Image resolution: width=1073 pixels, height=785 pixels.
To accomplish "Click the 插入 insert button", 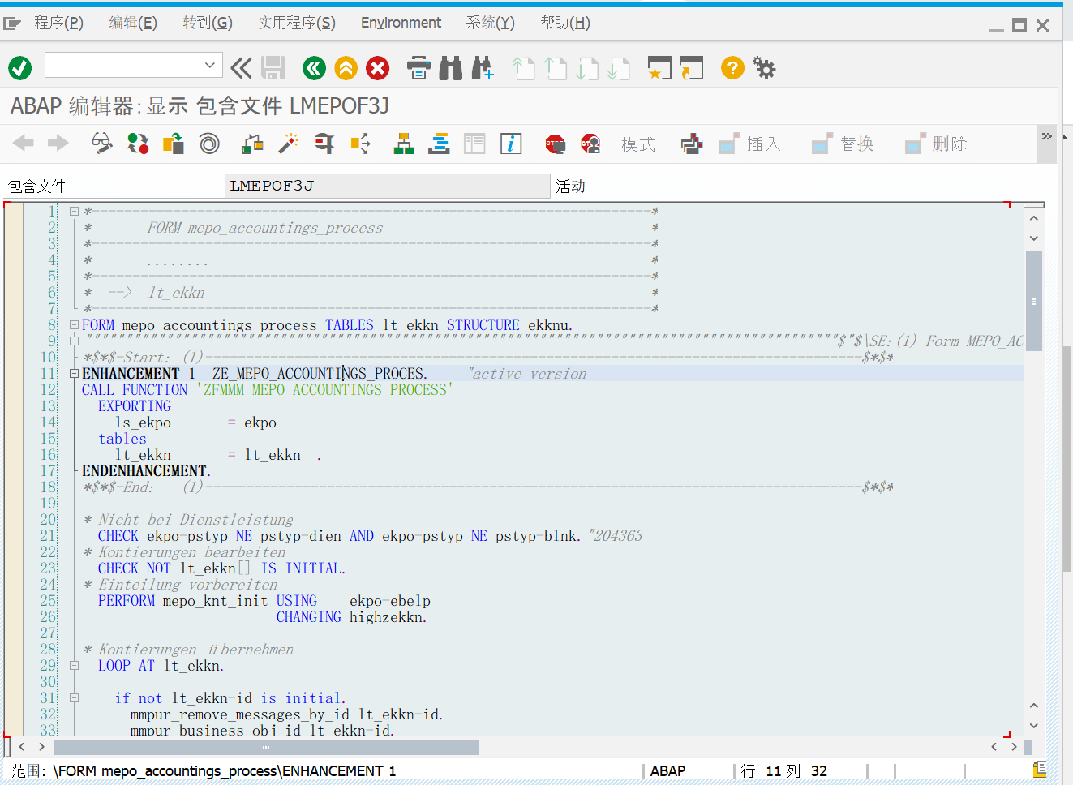I will [750, 144].
